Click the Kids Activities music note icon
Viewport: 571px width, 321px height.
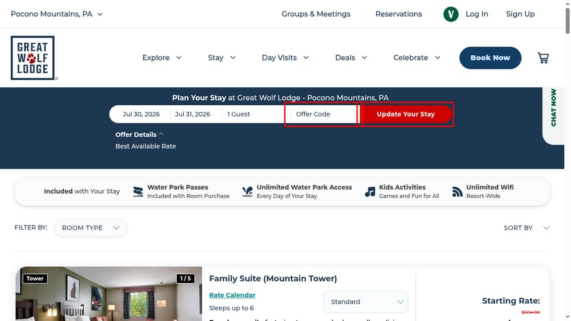[370, 191]
